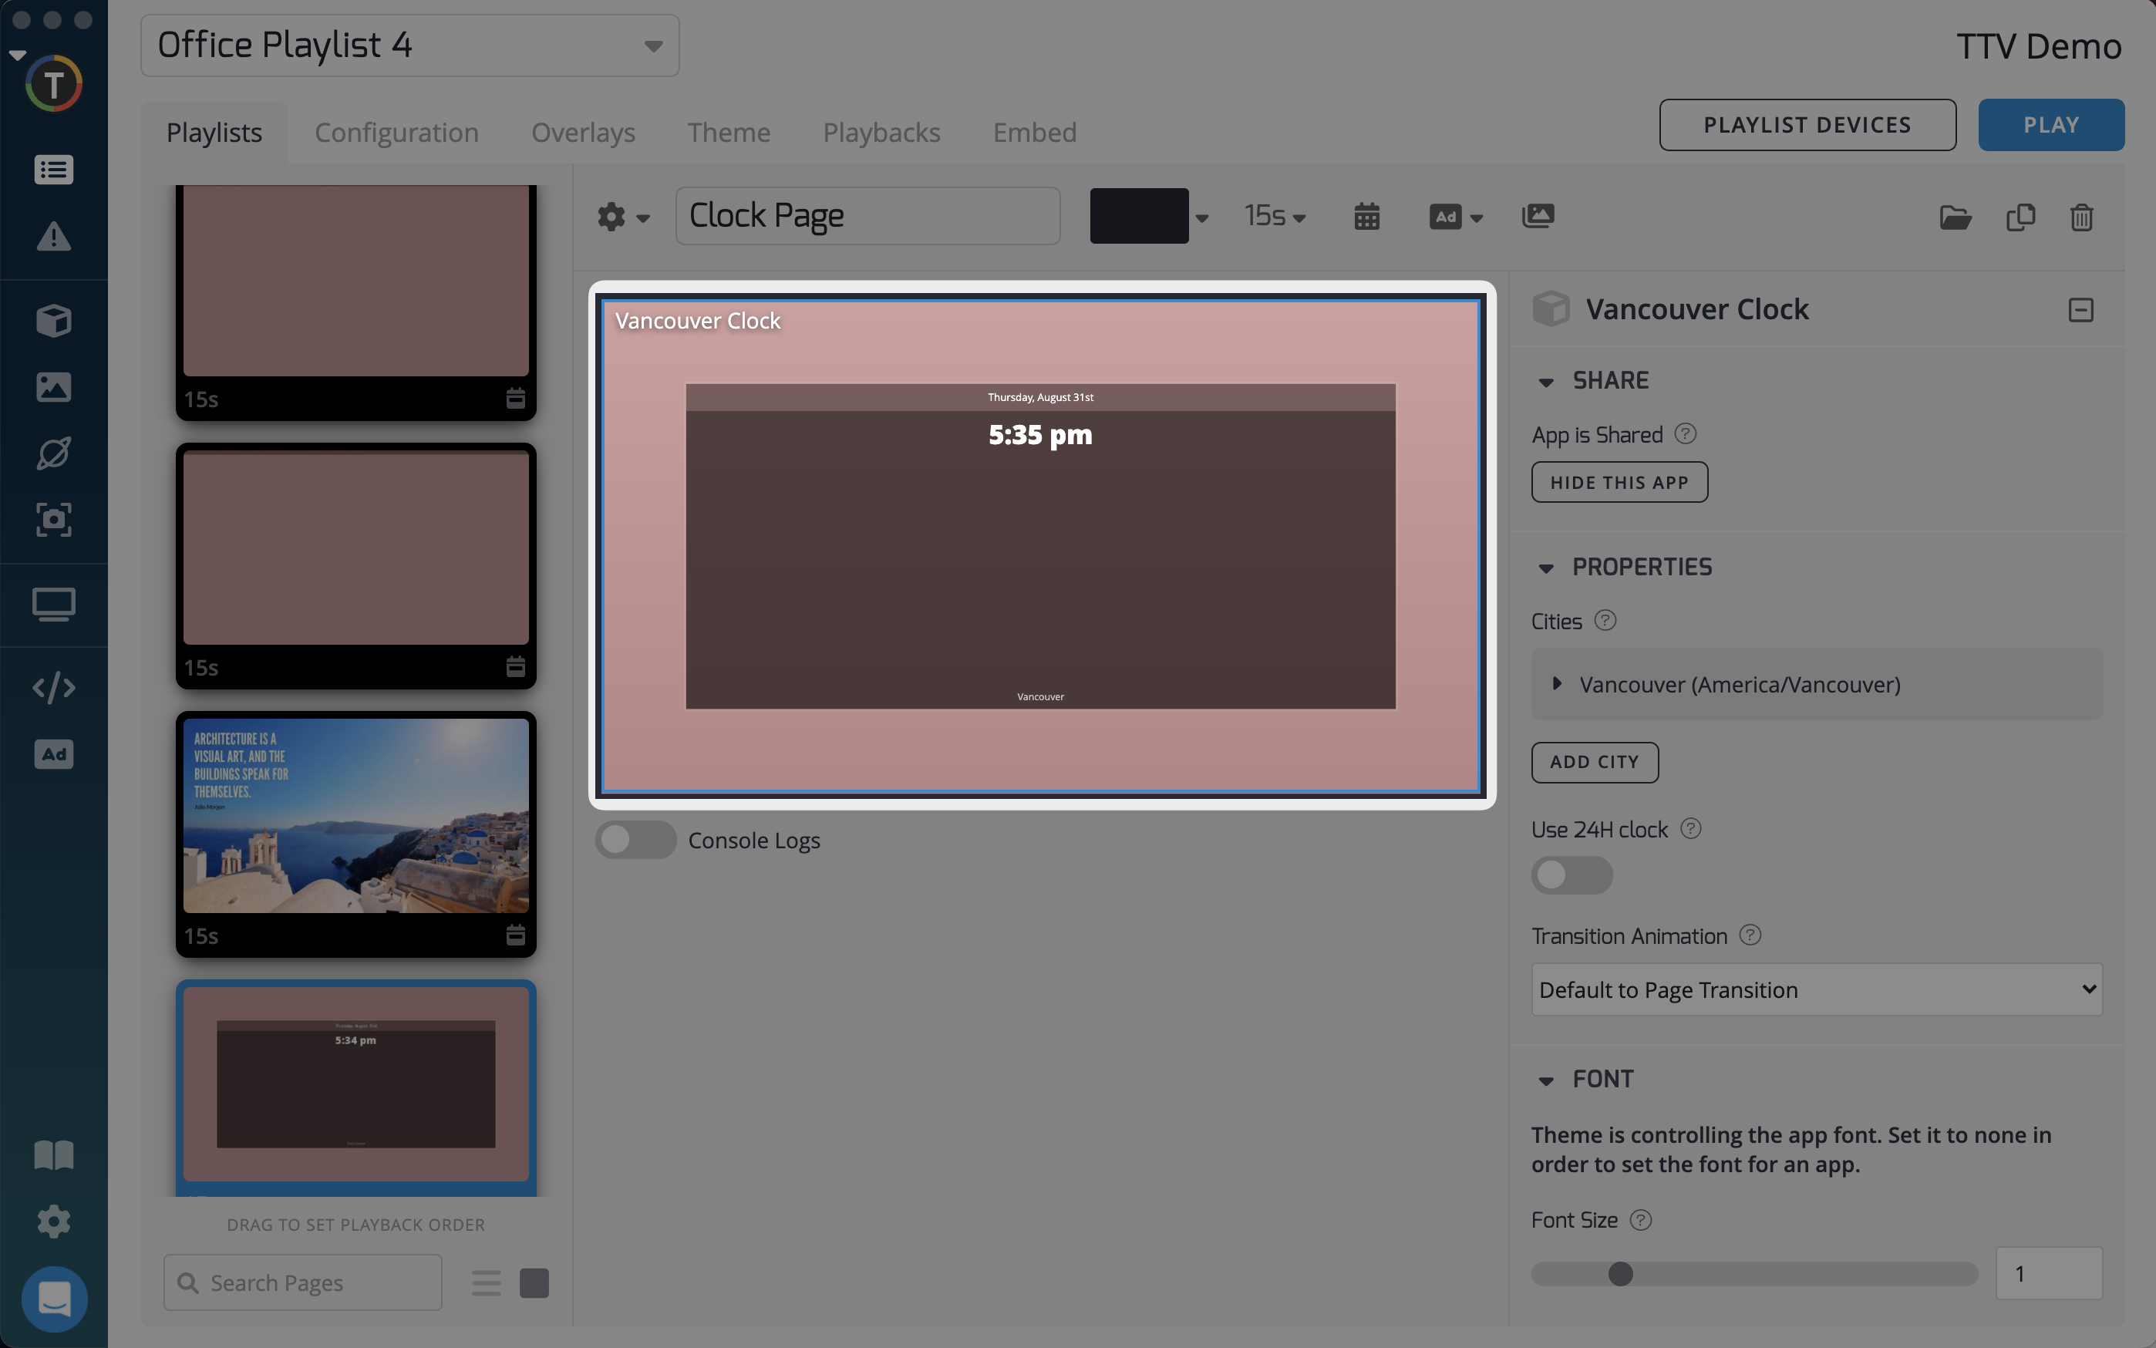The height and width of the screenshot is (1348, 2156).
Task: Open the code embed icon in sidebar
Action: pos(53,687)
